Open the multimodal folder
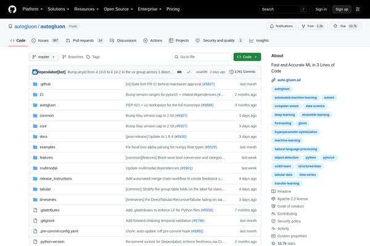Viewport: 370px width, 246px height. (x=48, y=168)
